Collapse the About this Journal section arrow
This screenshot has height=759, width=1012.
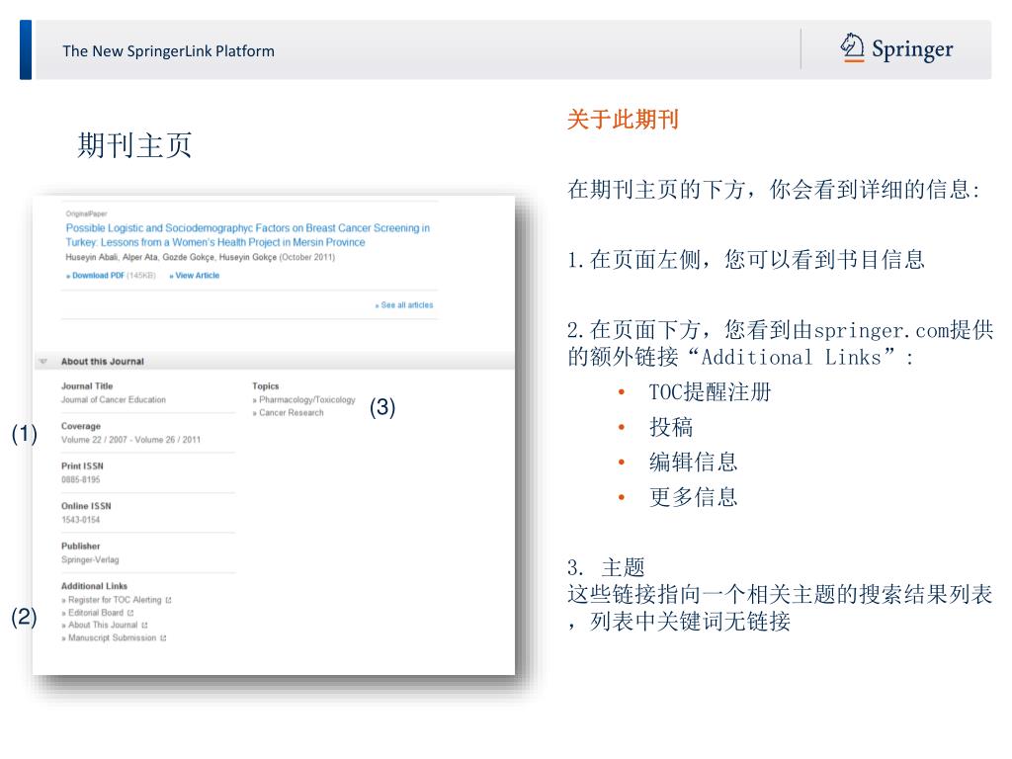pos(43,362)
